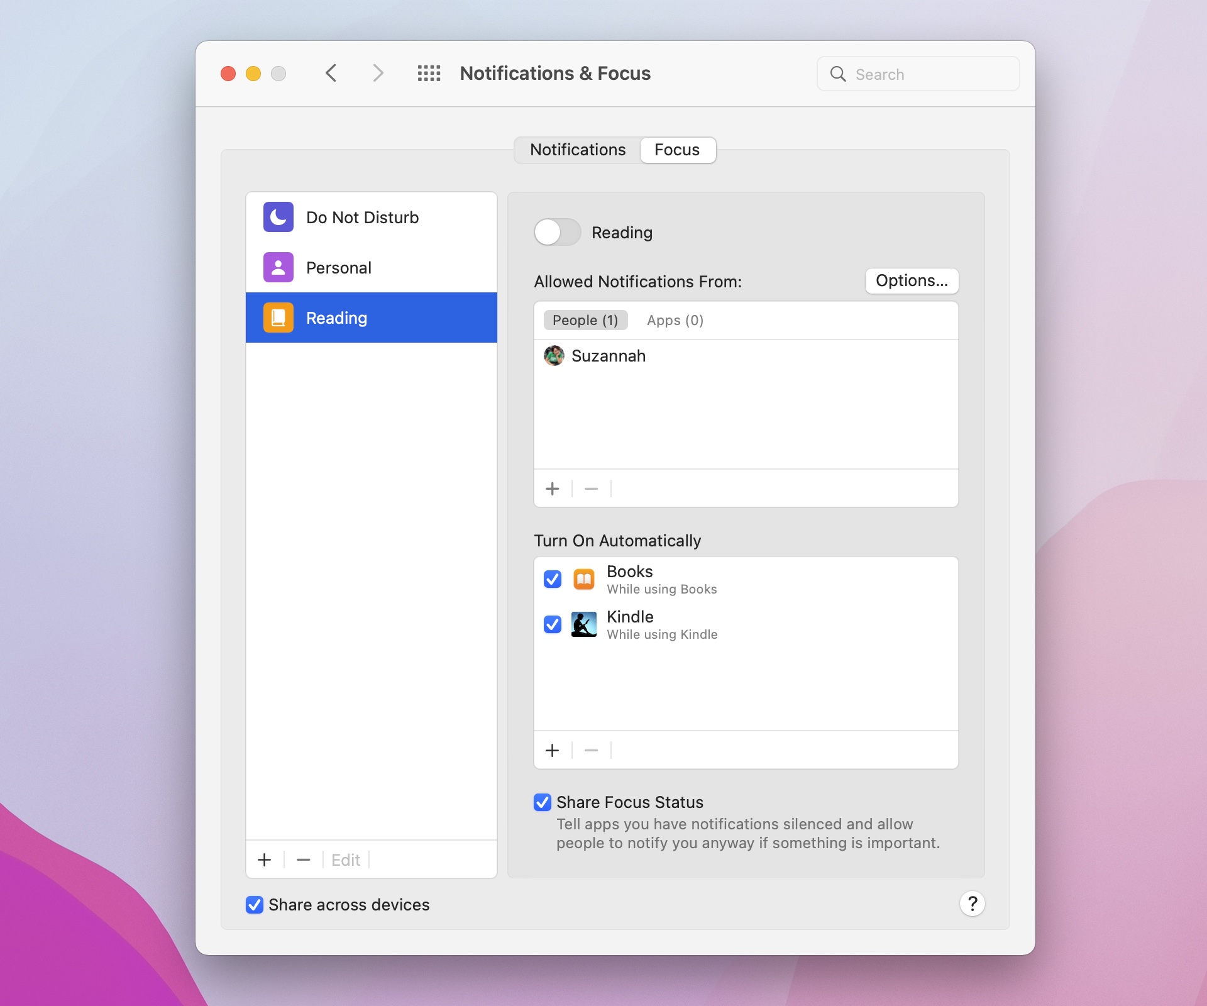Show all preferences grid icon
Image resolution: width=1207 pixels, height=1006 pixels.
[429, 74]
